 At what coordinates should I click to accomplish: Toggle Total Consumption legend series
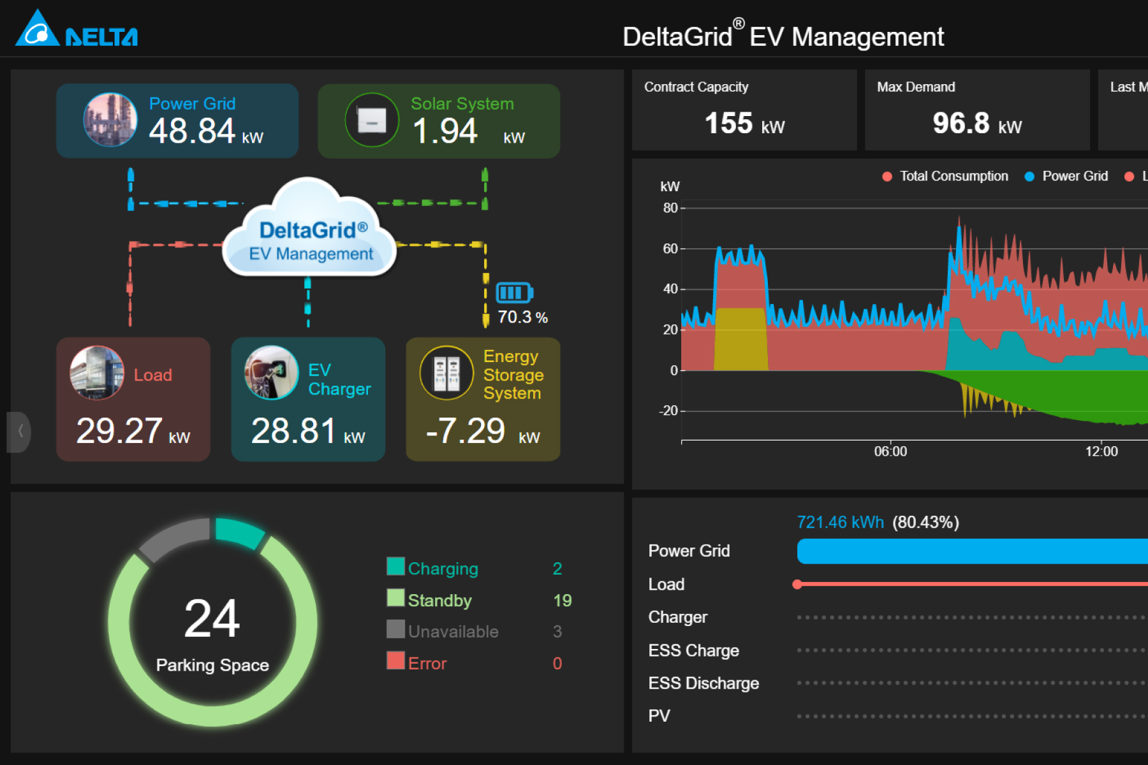click(945, 177)
